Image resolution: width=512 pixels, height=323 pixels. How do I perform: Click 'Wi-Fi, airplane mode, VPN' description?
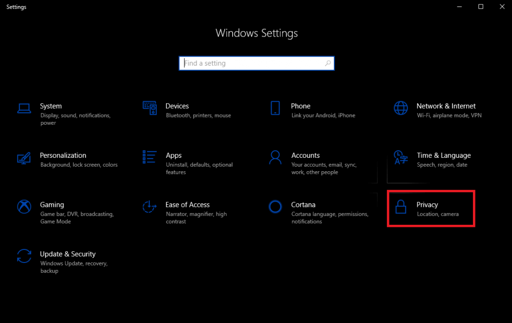tap(449, 115)
